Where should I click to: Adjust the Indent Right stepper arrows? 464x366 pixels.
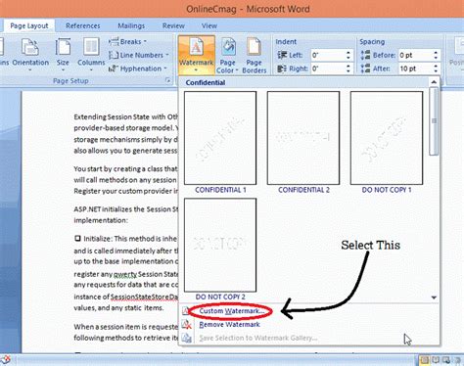click(x=348, y=69)
